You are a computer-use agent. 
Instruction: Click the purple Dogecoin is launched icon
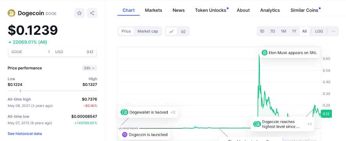click(125, 134)
